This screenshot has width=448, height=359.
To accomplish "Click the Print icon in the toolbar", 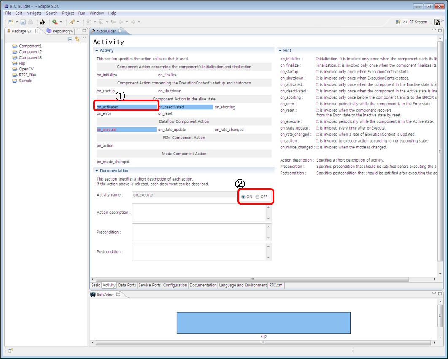I will [x=30, y=22].
